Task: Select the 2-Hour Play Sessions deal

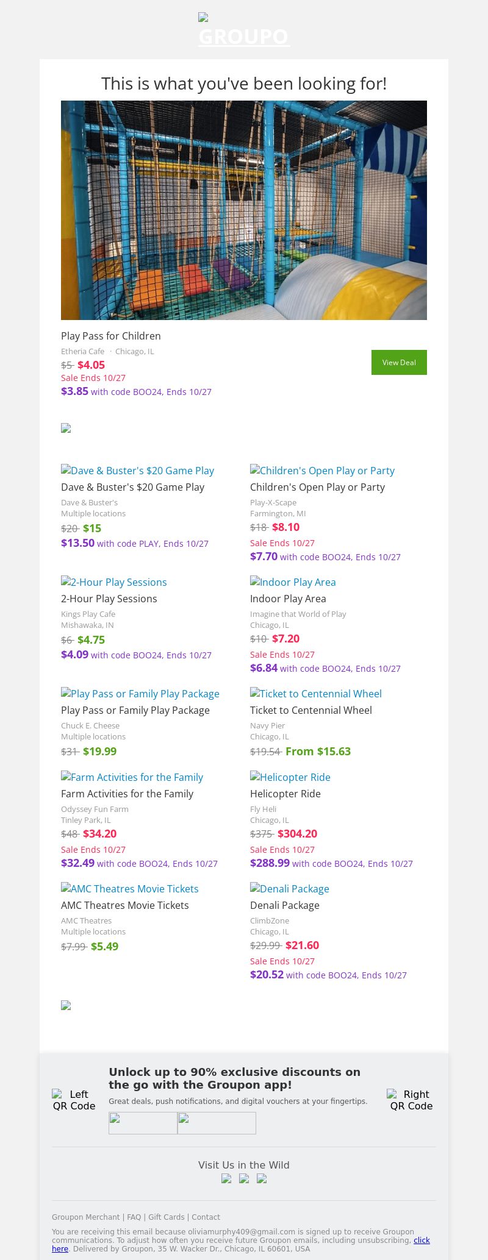Action: pos(113,582)
